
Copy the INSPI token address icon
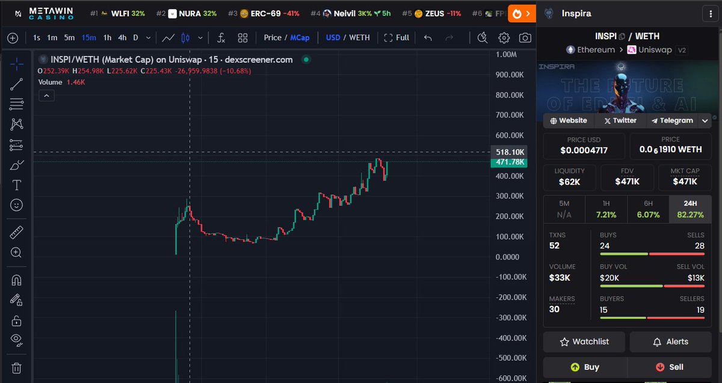622,36
